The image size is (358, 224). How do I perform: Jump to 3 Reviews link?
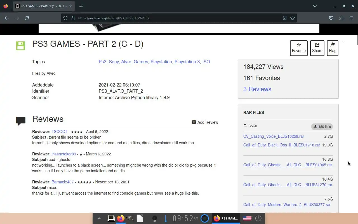(257, 89)
